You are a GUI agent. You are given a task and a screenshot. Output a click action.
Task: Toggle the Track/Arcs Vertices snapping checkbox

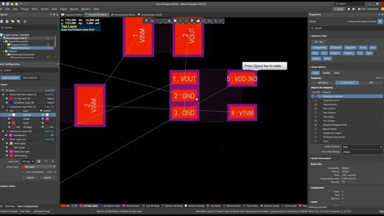point(316,96)
